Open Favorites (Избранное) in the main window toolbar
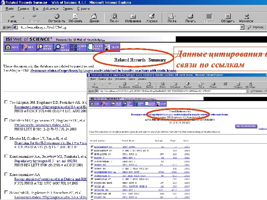This screenshot has height=200, width=267. (133, 18)
